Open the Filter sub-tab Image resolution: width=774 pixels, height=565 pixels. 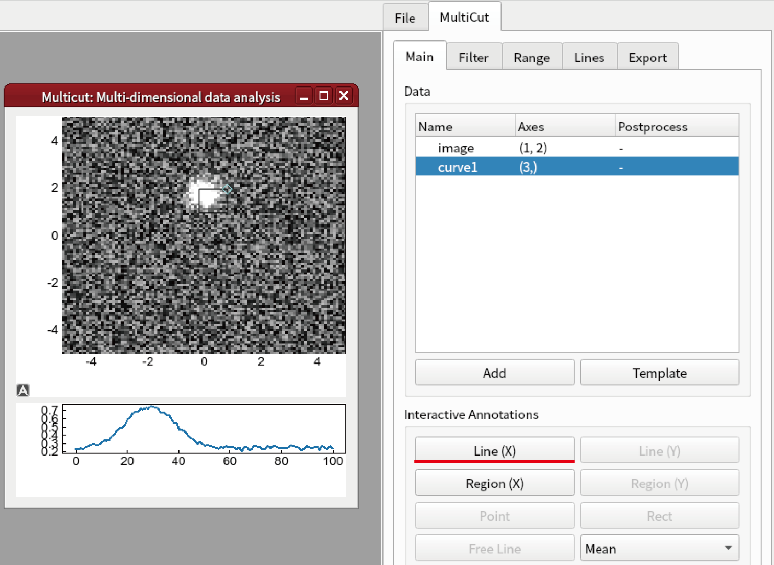coord(474,58)
